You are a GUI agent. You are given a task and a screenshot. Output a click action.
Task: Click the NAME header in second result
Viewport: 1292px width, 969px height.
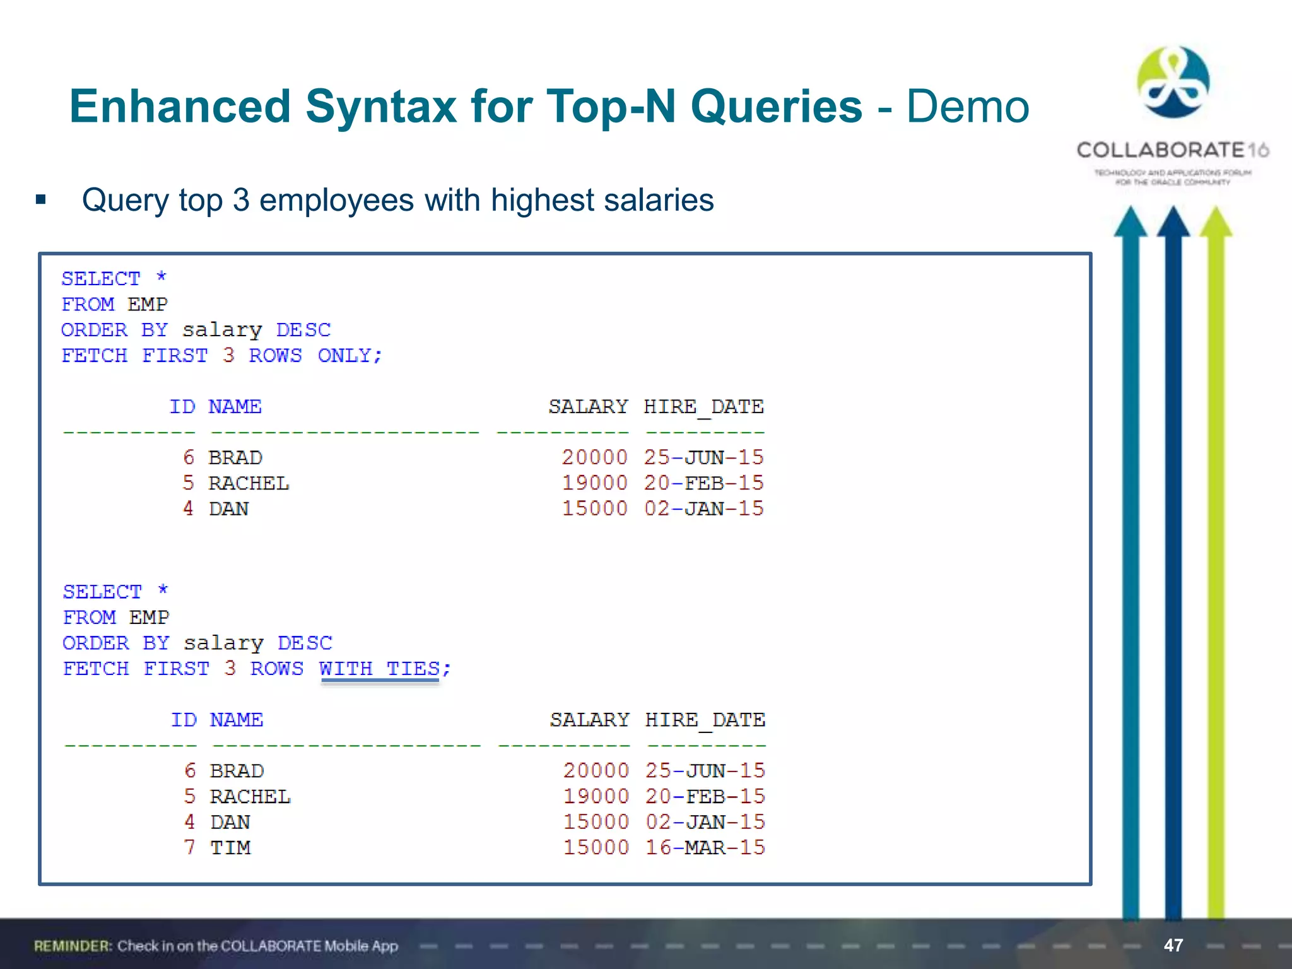236,719
